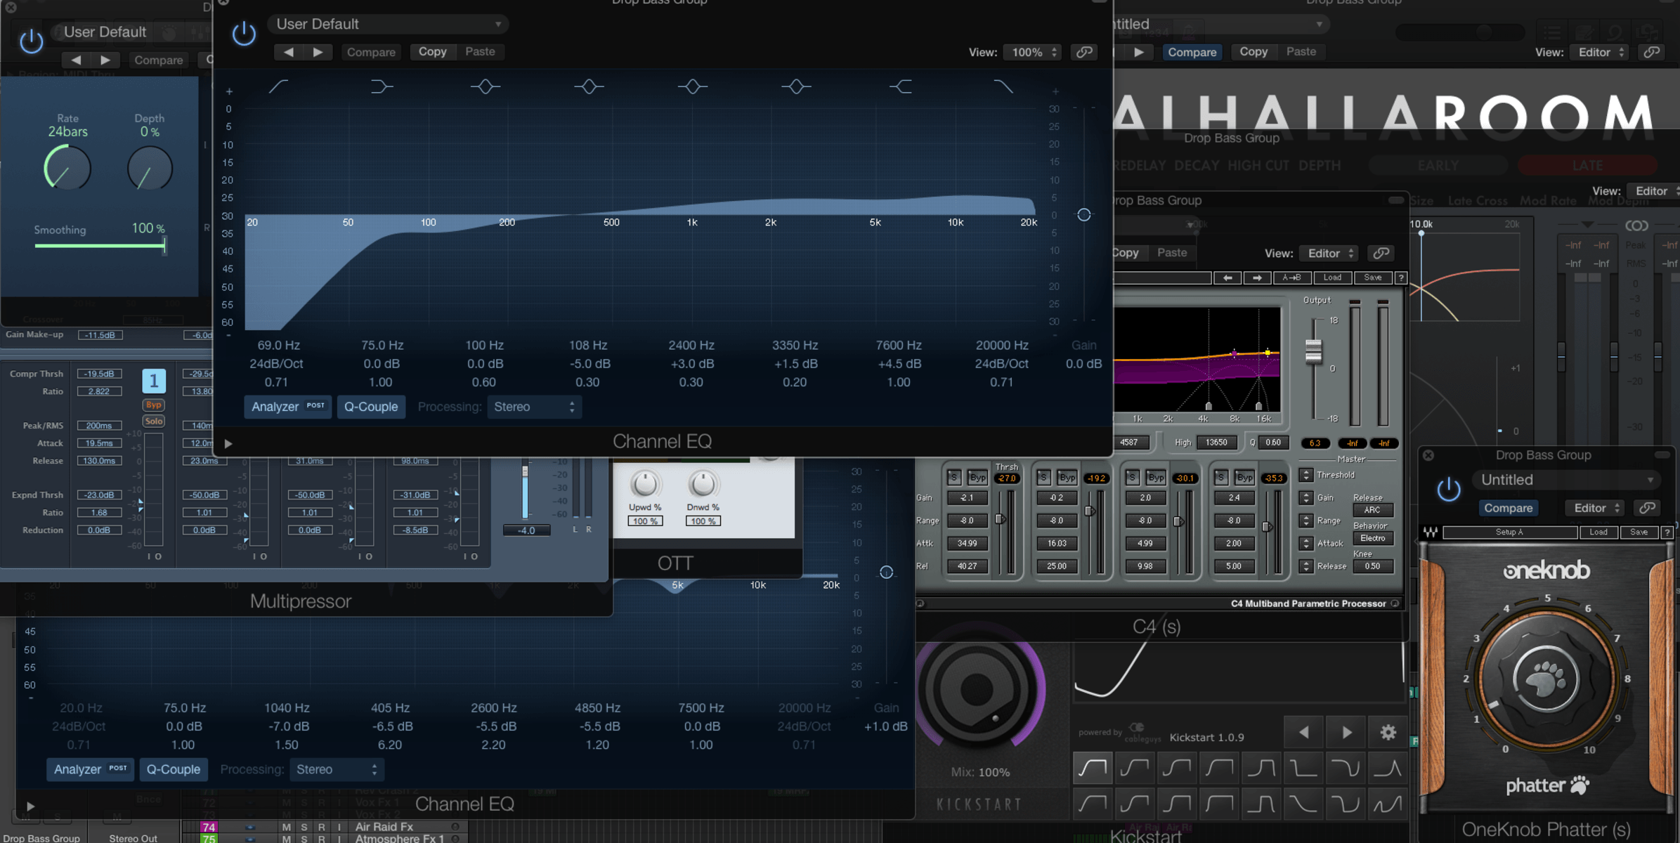Click Copy in front Channel EQ header
Viewport: 1680px width, 843px height.
(432, 52)
